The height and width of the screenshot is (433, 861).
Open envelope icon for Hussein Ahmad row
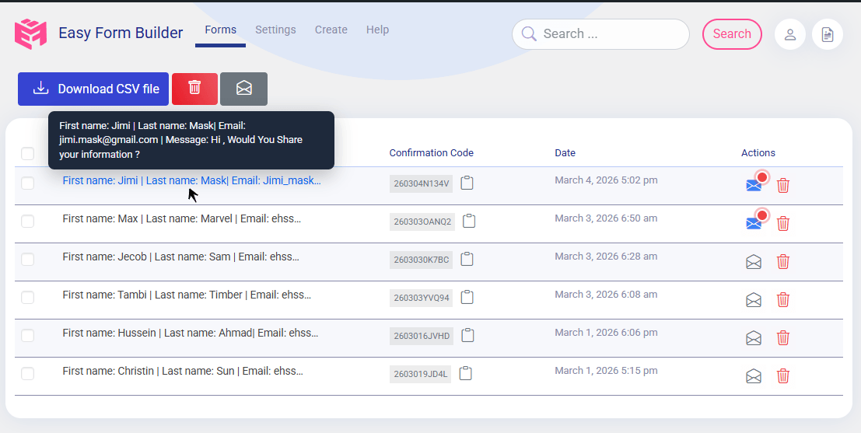point(754,338)
